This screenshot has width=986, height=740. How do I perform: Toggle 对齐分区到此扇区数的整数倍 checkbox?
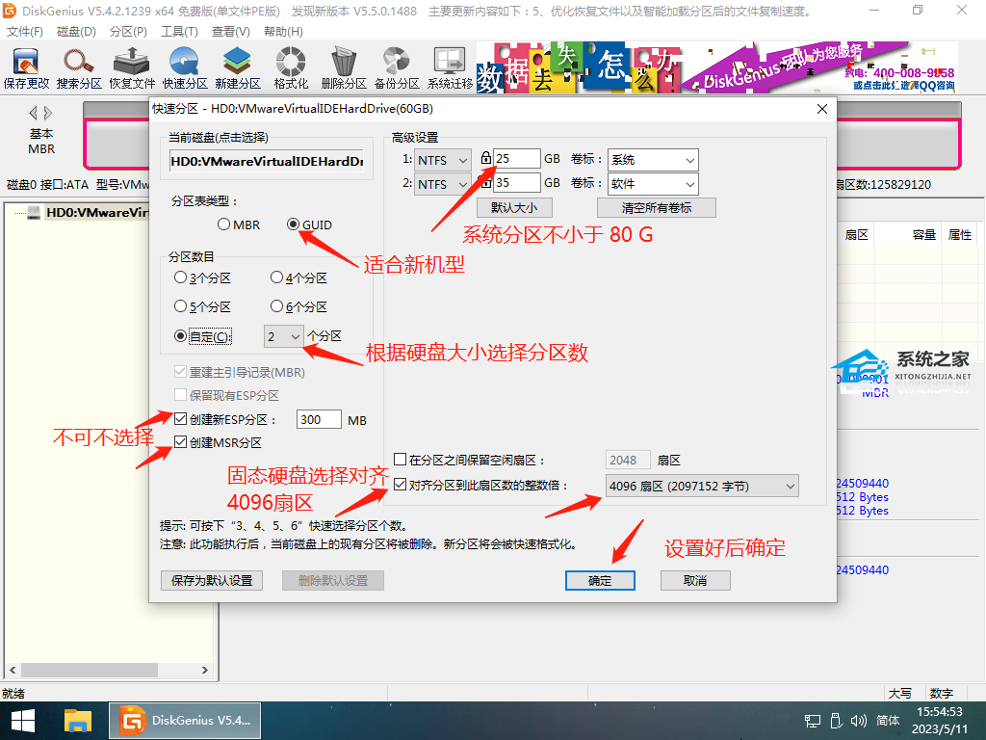[x=400, y=486]
